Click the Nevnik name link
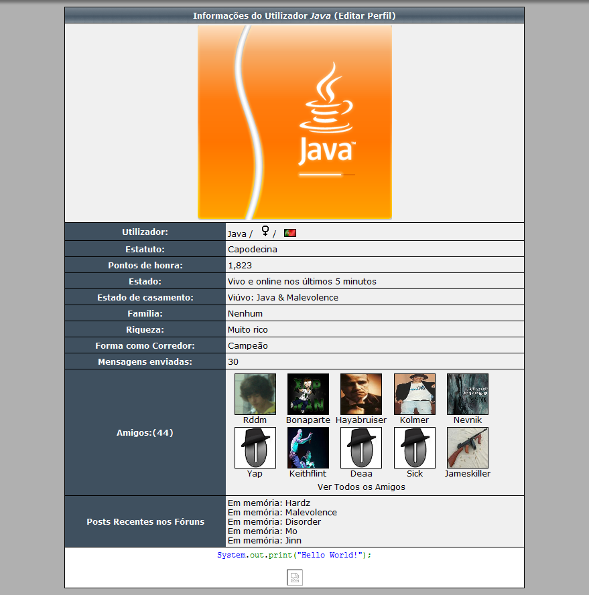This screenshot has height=595, width=589. (x=468, y=420)
